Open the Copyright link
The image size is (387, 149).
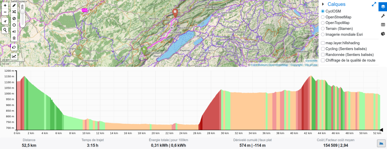(x=296, y=65)
